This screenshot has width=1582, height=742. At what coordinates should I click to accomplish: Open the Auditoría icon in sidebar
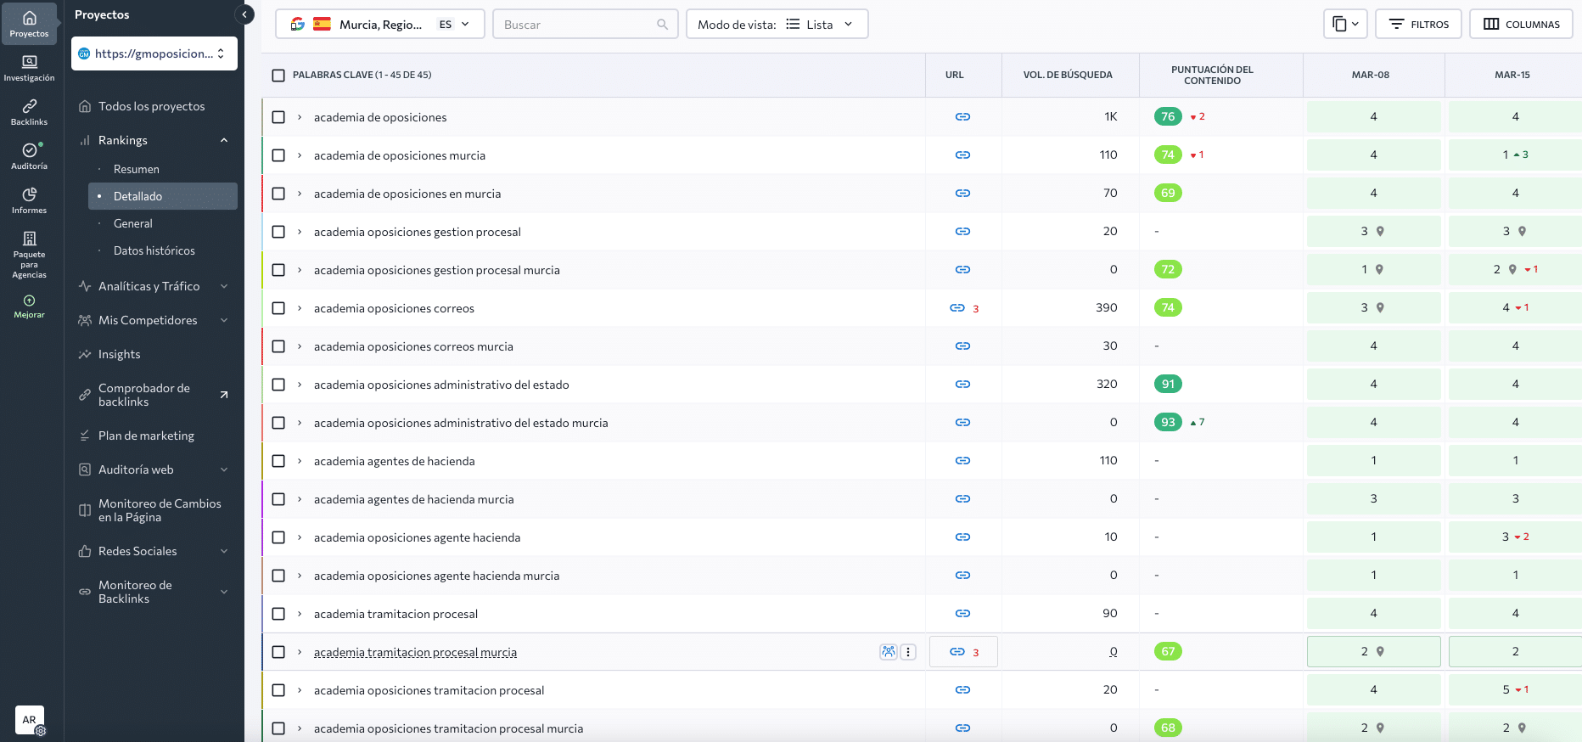29,155
